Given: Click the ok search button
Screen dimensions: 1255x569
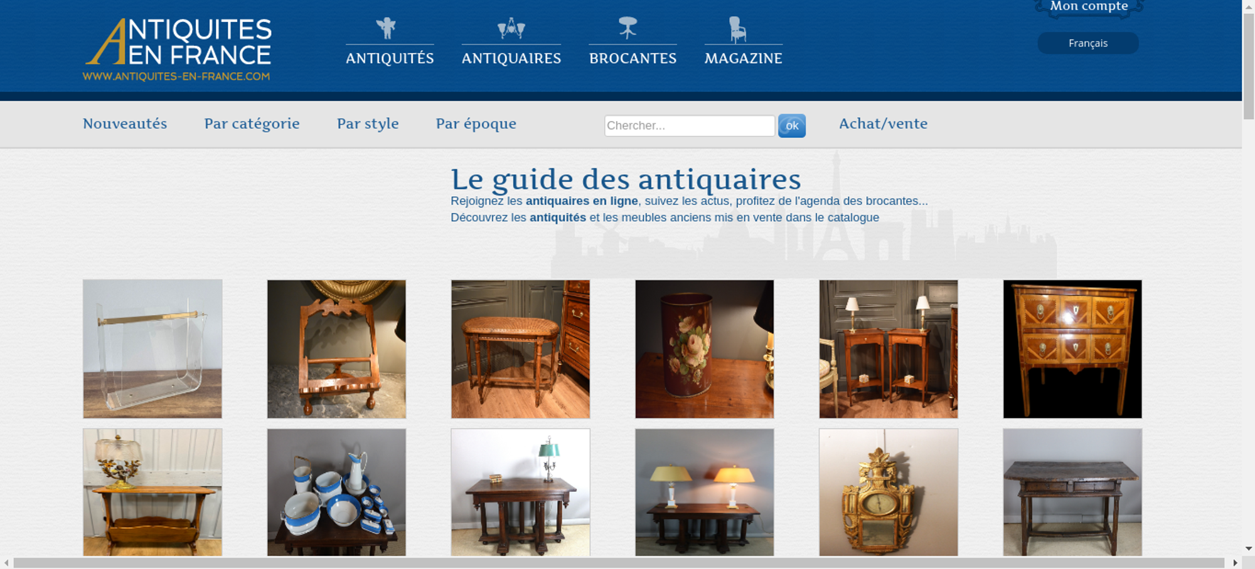Looking at the screenshot, I should 792,125.
